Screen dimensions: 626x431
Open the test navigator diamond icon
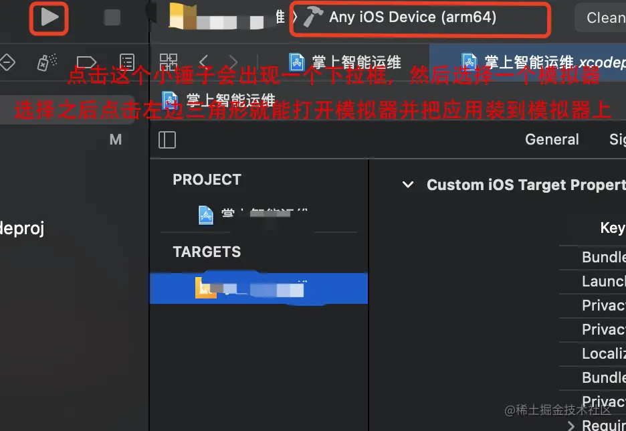[7, 63]
